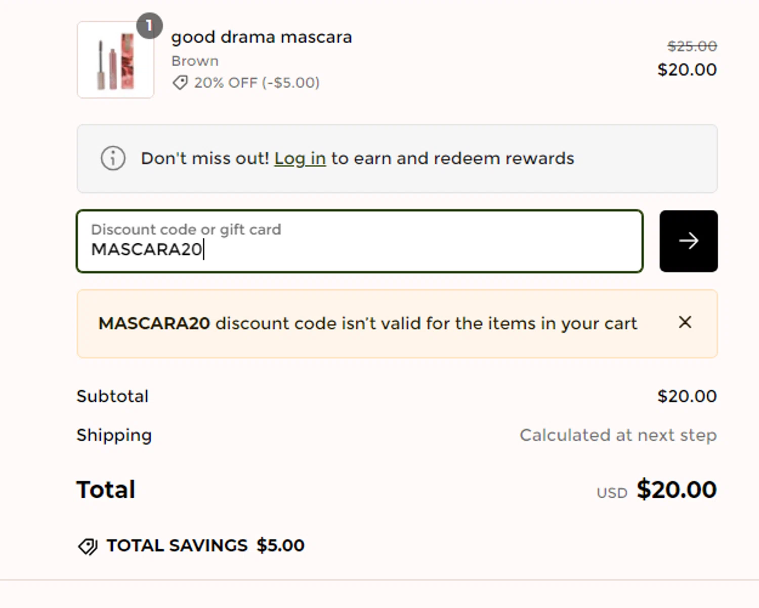Image resolution: width=759 pixels, height=608 pixels.
Task: Submit discount code with the arrow button
Action: click(688, 241)
